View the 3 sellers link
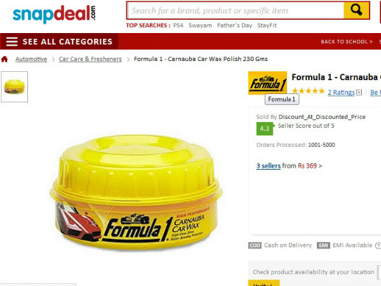 click(269, 166)
